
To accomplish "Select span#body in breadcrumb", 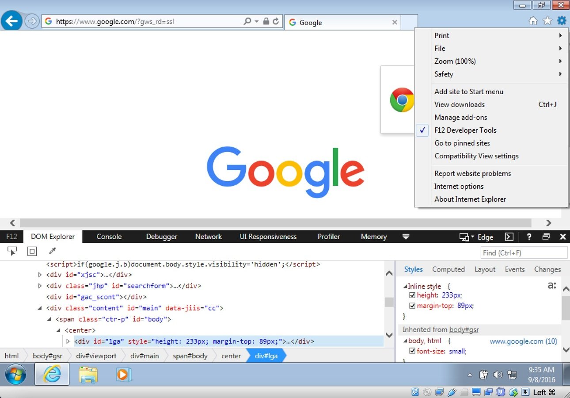I will pyautogui.click(x=190, y=356).
